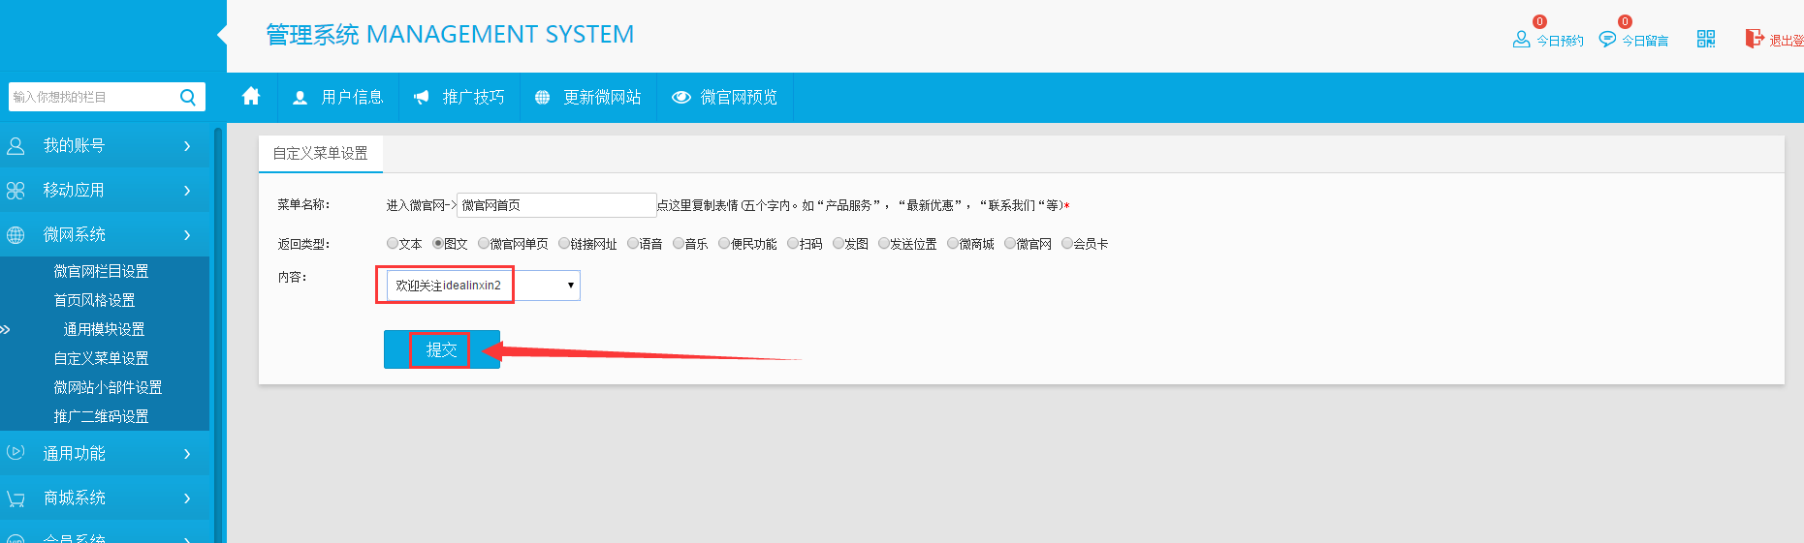The height and width of the screenshot is (543, 1804).
Task: Switch to the 自定义菜单设置 tab
Action: (320, 154)
